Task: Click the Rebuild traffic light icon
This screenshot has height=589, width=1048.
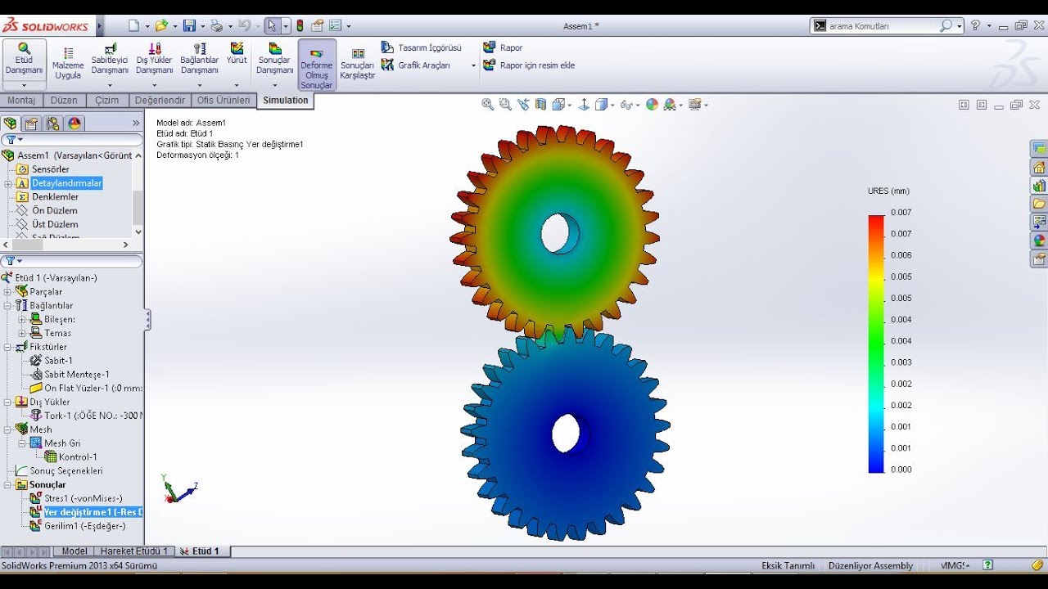Action: point(300,26)
